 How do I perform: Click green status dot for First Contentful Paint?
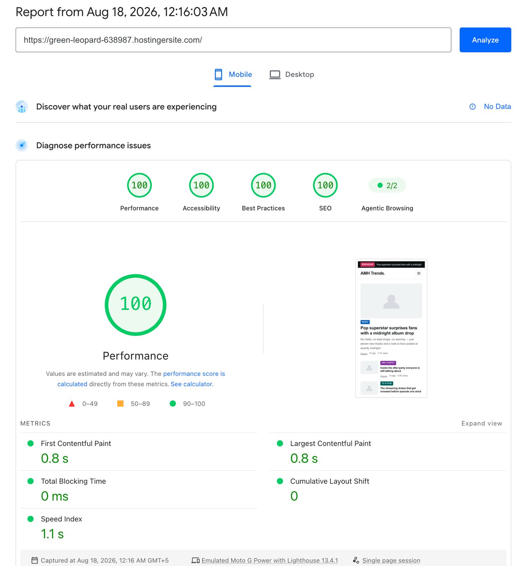31,443
